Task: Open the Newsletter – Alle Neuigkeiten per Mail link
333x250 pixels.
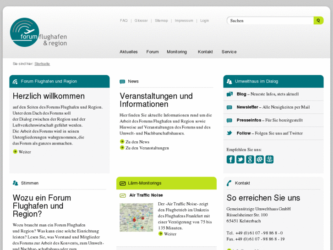Action: (x=273, y=107)
